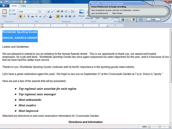The width and height of the screenshot is (172, 129).
Task: Click the Recorder stop square button
Action: (134, 20)
